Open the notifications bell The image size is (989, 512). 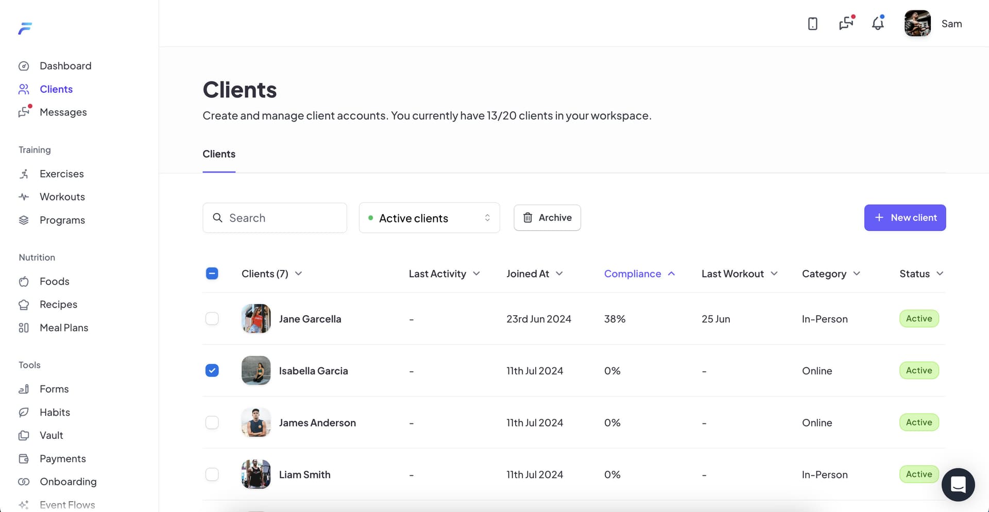pyautogui.click(x=877, y=23)
